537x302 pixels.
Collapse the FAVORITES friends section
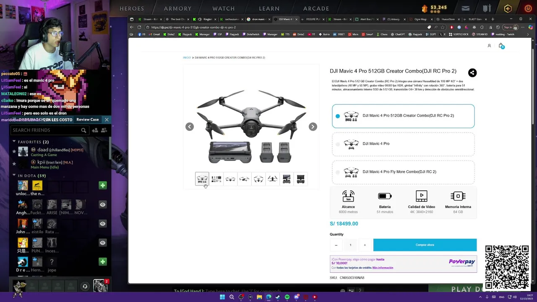tap(14, 142)
